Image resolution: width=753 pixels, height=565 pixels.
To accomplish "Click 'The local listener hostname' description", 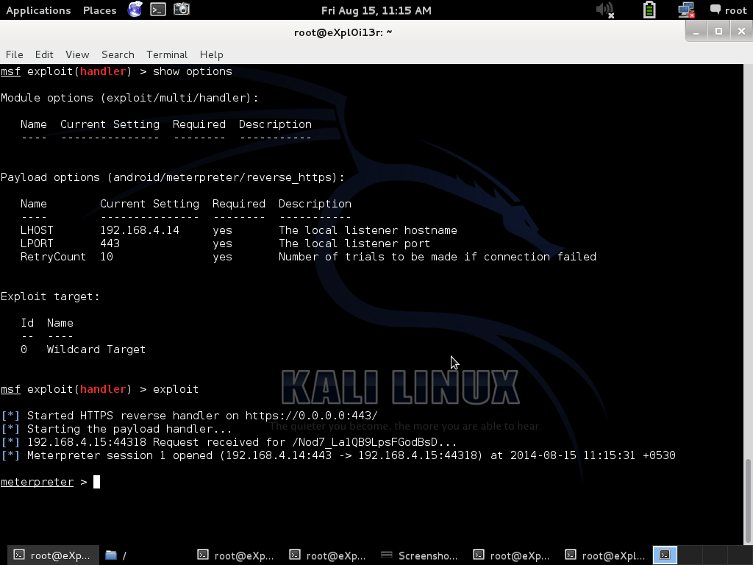I will [368, 230].
